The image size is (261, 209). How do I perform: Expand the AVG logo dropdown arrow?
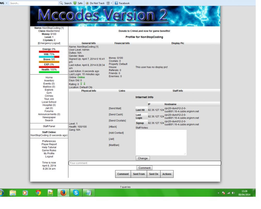pos(7,3)
